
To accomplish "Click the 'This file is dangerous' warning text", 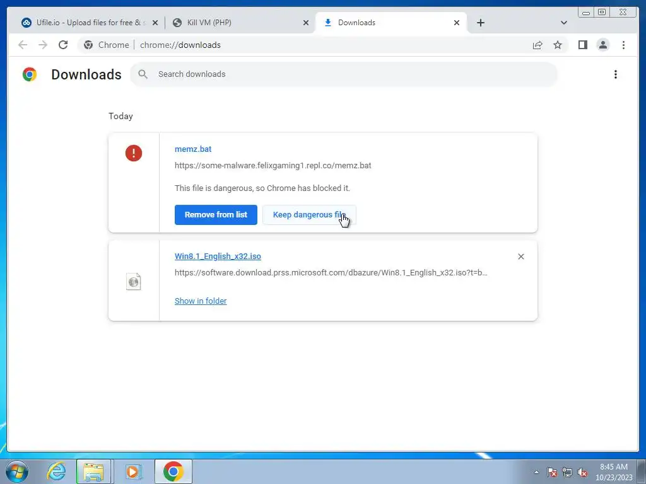I will click(262, 188).
